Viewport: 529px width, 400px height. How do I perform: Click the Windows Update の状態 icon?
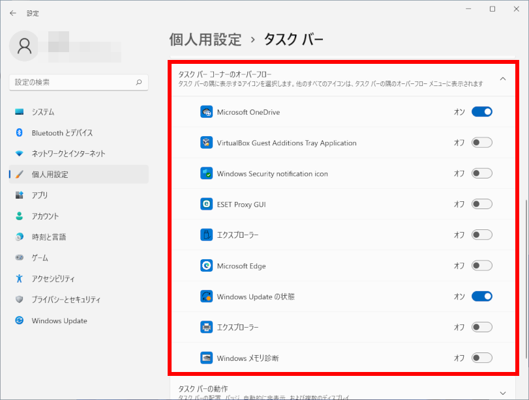[x=207, y=296]
